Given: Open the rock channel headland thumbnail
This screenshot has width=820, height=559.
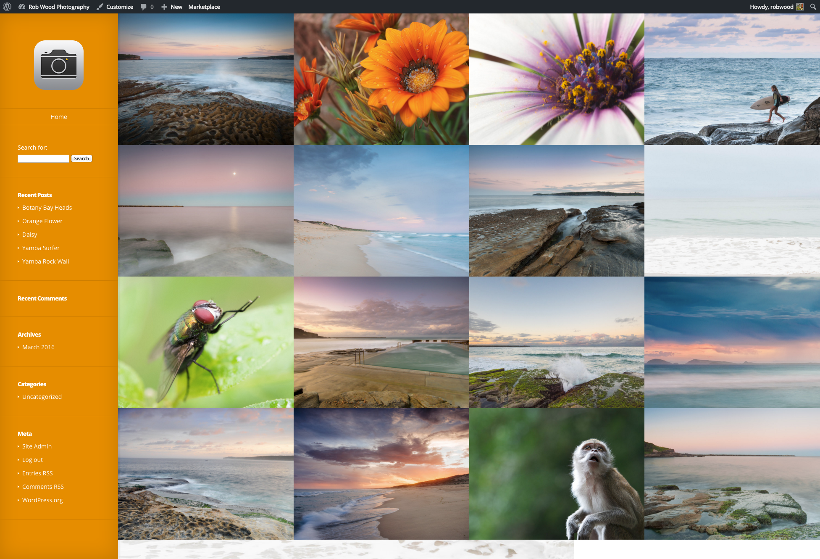Looking at the screenshot, I should [557, 211].
